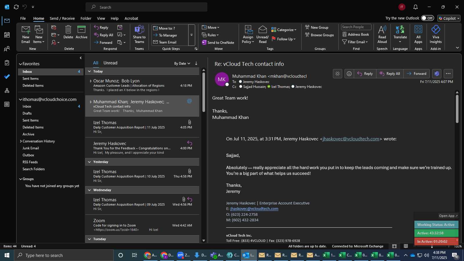Click the Open App button

(448, 216)
